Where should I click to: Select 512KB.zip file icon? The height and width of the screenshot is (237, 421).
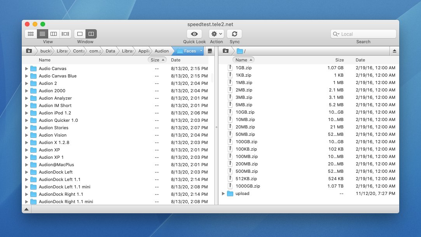[230, 179]
